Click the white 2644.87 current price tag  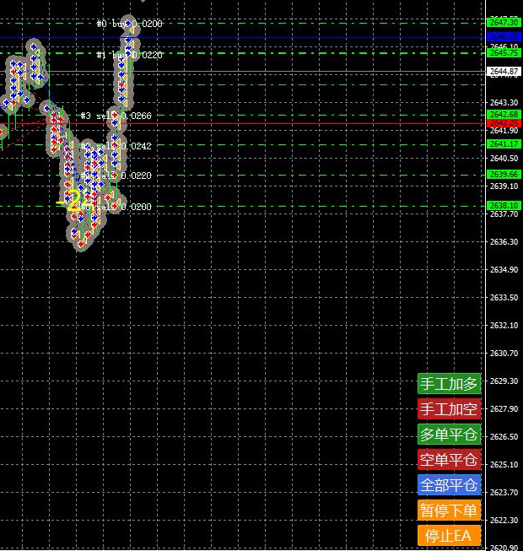coord(504,72)
